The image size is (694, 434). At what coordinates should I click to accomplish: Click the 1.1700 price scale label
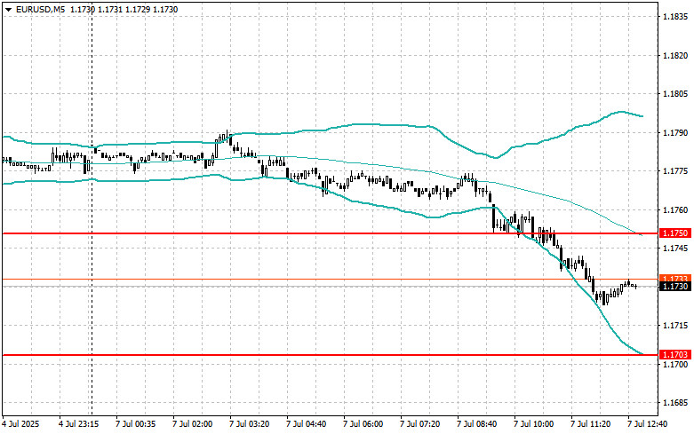[x=675, y=364]
